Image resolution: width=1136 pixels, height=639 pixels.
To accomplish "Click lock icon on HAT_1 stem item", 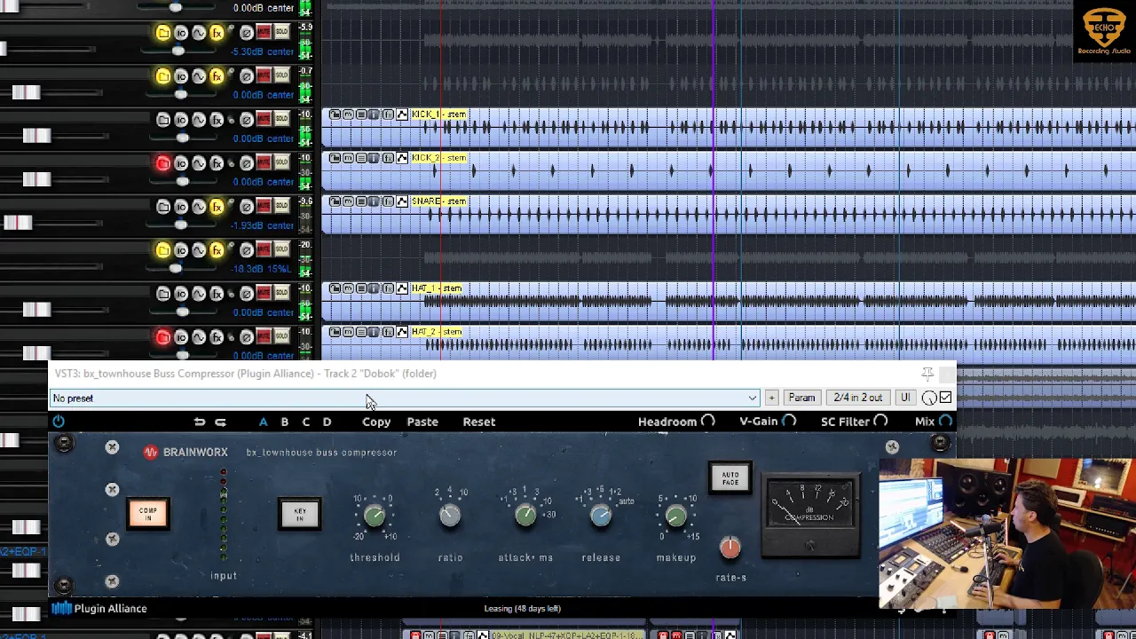I will [335, 288].
